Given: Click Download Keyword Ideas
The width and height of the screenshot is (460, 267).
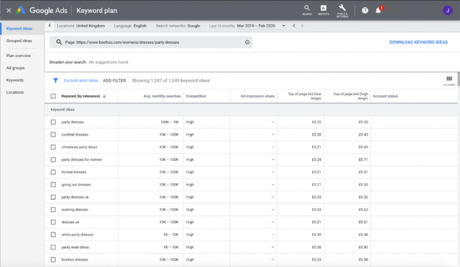Looking at the screenshot, I should (x=419, y=42).
